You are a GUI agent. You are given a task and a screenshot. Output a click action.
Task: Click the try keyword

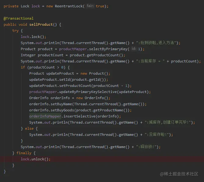point(15,31)
